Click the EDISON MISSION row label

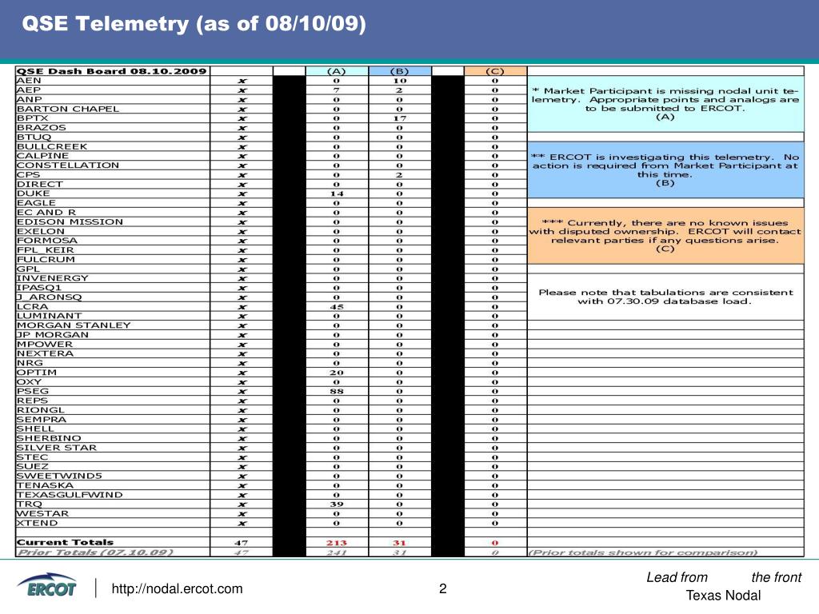click(70, 221)
